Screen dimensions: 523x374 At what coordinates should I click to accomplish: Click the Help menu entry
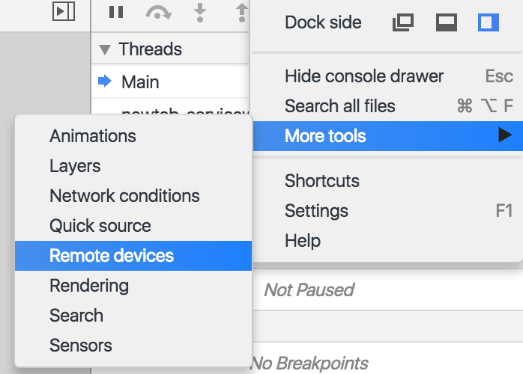click(x=303, y=241)
